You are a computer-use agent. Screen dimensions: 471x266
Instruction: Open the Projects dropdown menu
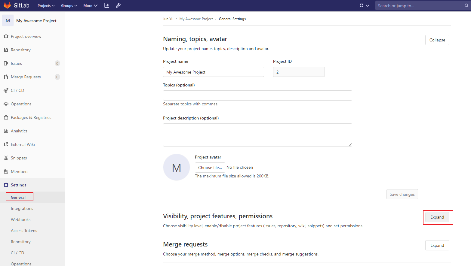click(x=46, y=5)
